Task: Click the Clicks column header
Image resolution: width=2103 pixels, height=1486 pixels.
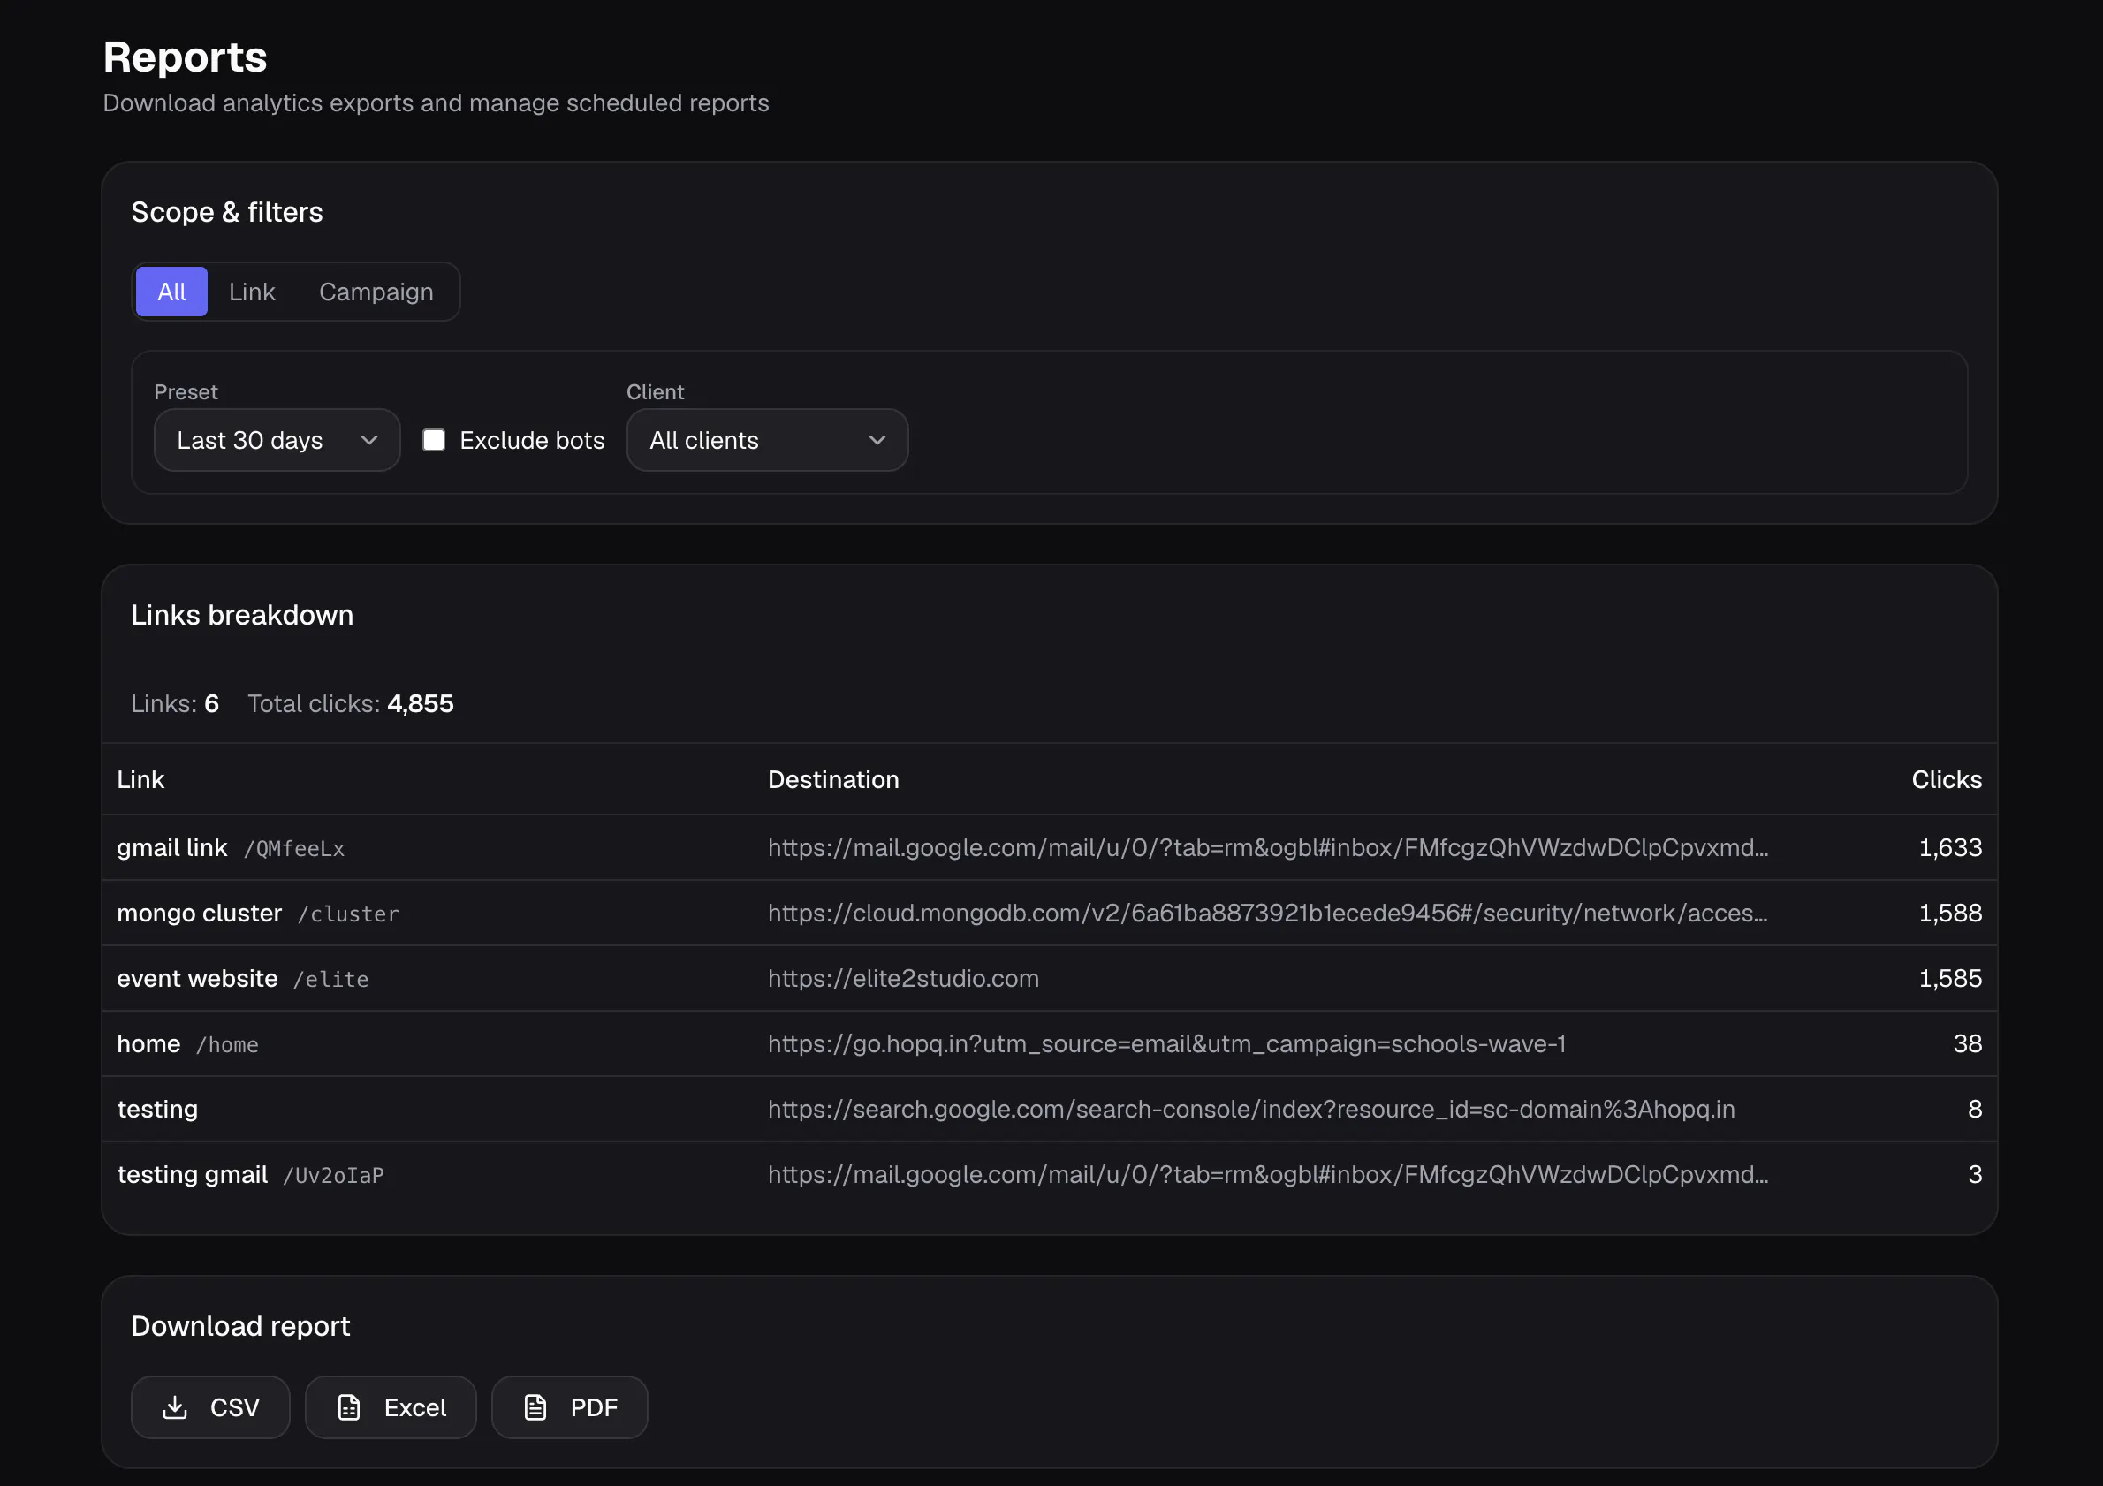Action: pyautogui.click(x=1947, y=780)
